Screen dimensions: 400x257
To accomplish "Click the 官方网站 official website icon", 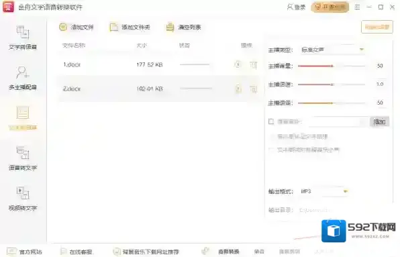I will pyautogui.click(x=11, y=252).
